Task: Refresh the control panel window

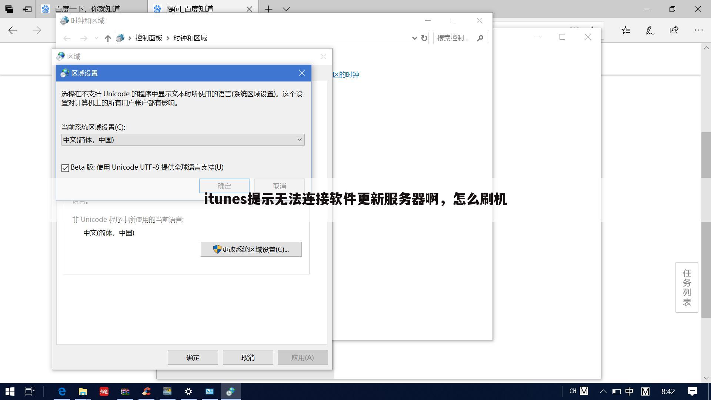Action: (424, 38)
